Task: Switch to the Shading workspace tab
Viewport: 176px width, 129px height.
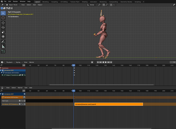Action: click(x=85, y=2)
